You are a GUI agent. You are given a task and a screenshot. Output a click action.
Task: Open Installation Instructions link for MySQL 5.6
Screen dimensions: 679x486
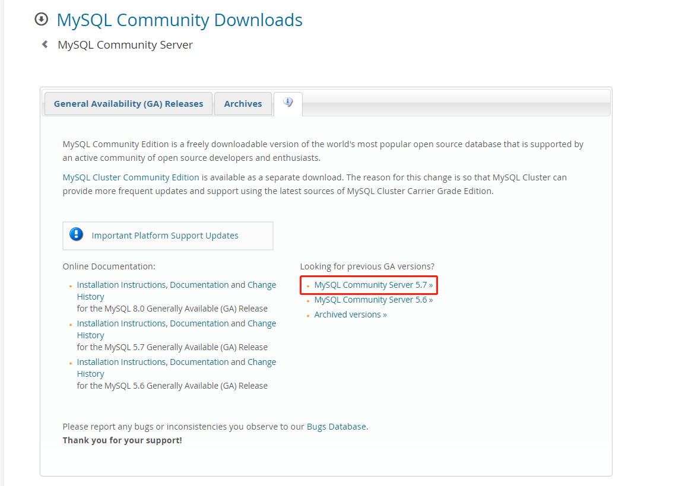click(x=121, y=362)
